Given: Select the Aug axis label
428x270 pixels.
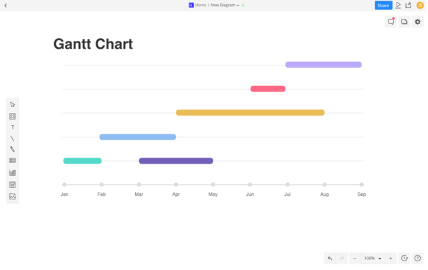Looking at the screenshot, I should tap(324, 194).
